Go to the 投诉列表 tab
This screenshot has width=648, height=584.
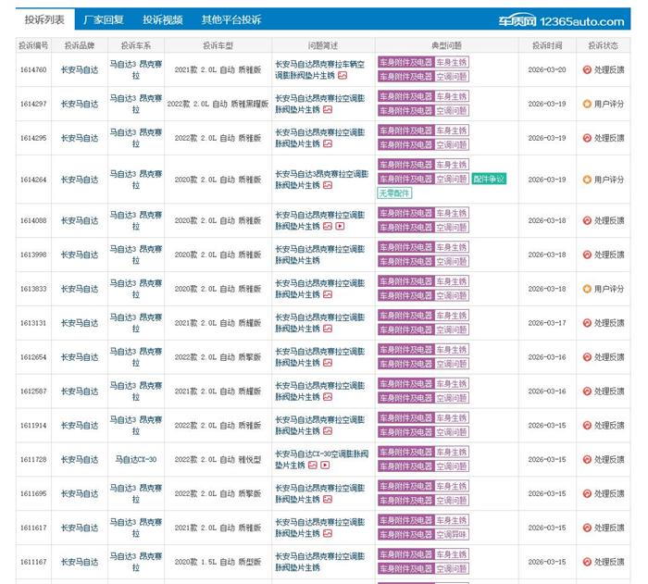pyautogui.click(x=44, y=19)
